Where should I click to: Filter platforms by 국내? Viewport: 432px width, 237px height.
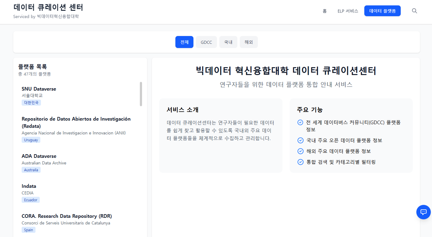click(228, 42)
